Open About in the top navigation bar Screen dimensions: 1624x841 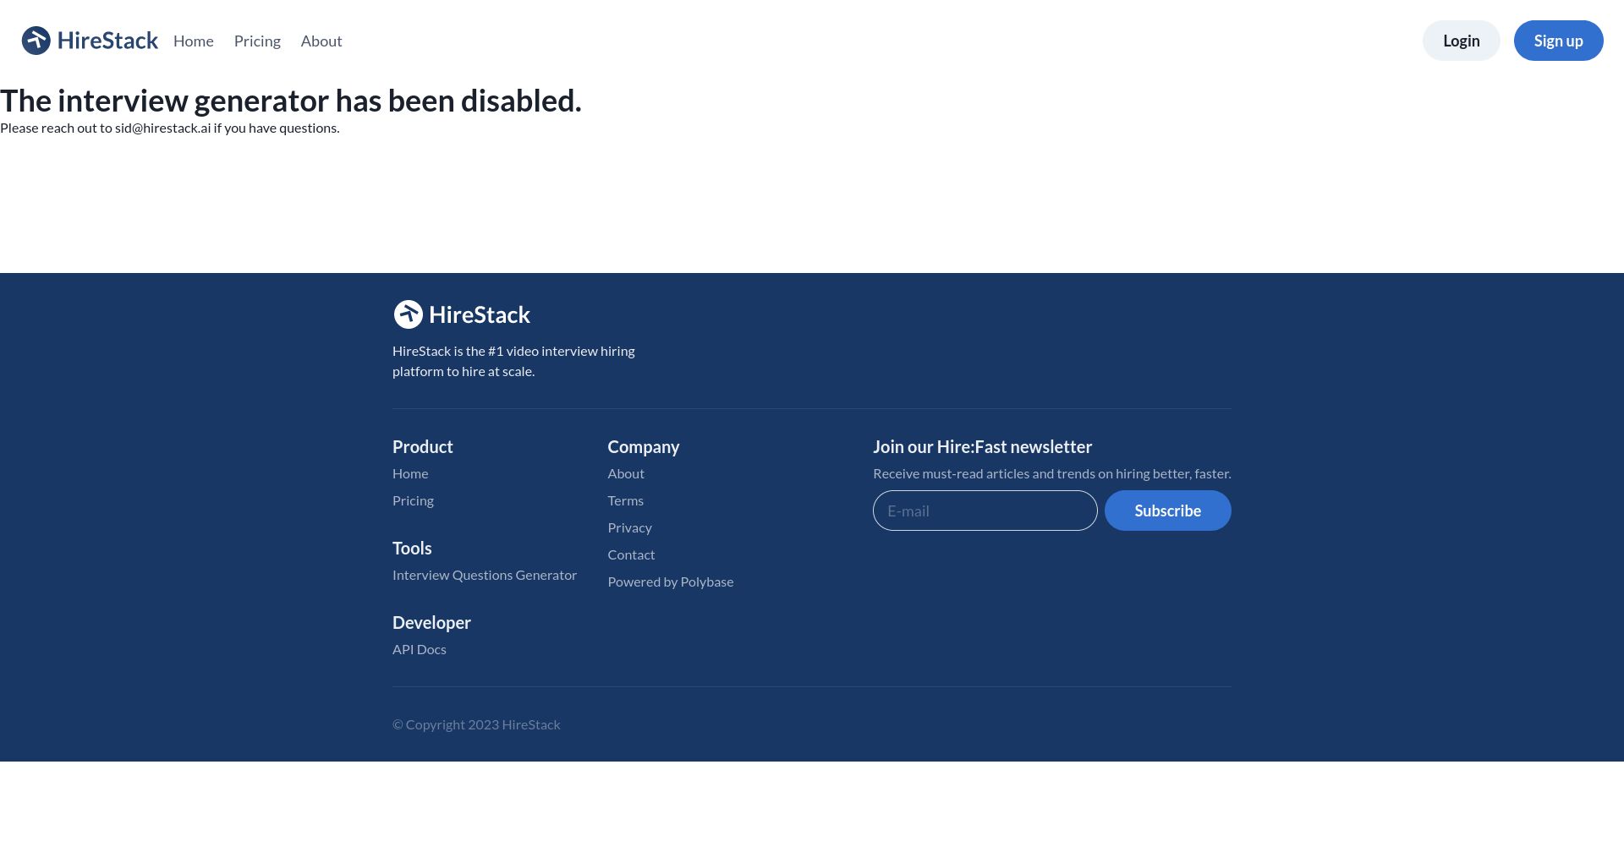tap(321, 41)
